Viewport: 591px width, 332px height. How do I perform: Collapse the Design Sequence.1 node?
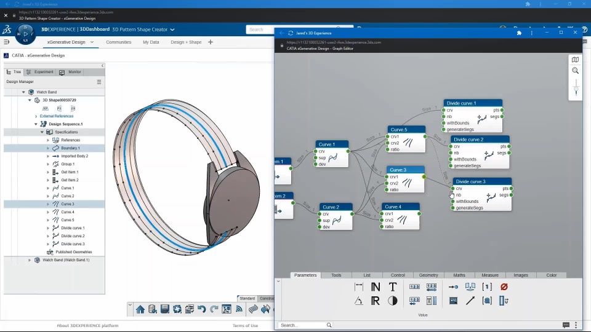[36, 124]
